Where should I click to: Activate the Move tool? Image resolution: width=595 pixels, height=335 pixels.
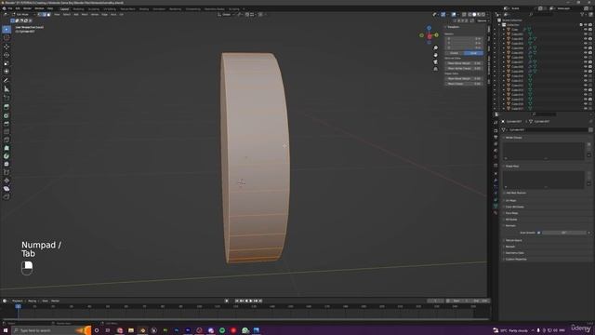pos(7,47)
